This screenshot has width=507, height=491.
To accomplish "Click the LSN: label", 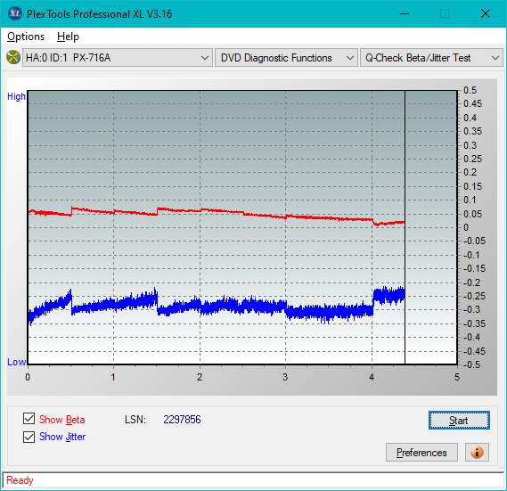I will point(135,420).
